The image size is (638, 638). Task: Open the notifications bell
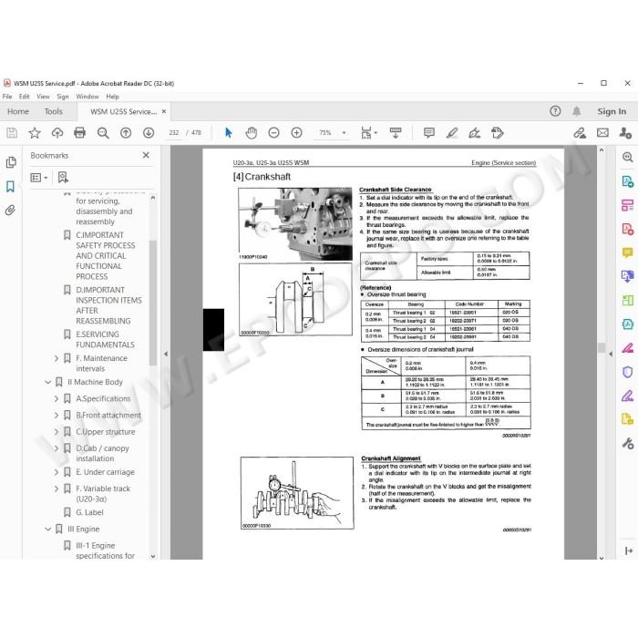coord(577,111)
